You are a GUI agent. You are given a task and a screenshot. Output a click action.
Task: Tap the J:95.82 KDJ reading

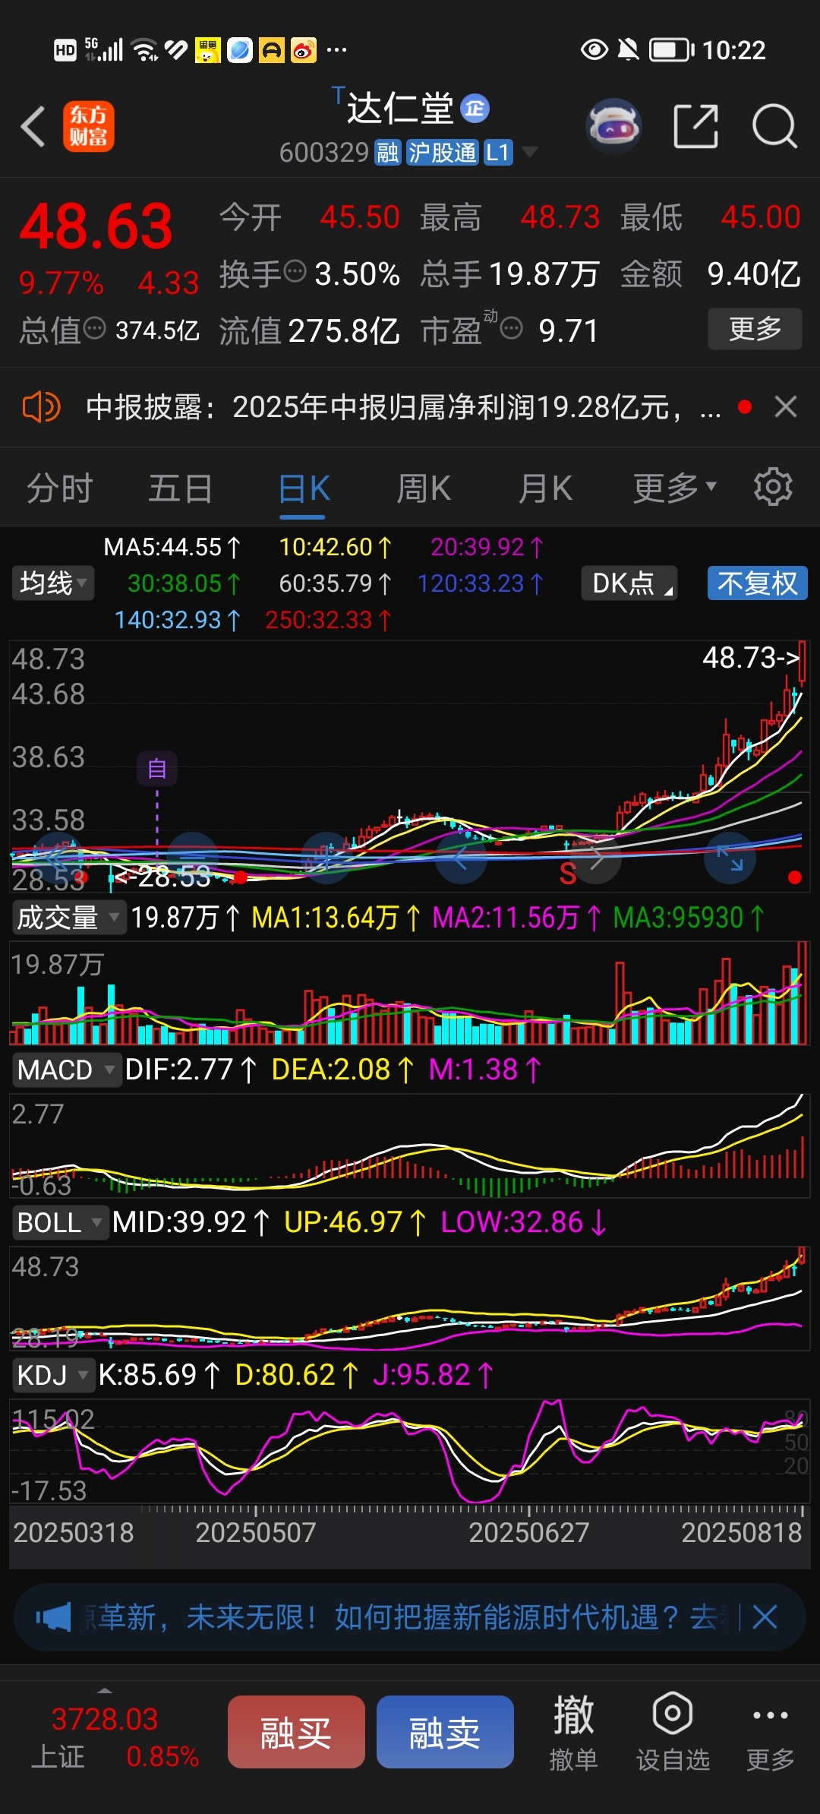tap(433, 1375)
